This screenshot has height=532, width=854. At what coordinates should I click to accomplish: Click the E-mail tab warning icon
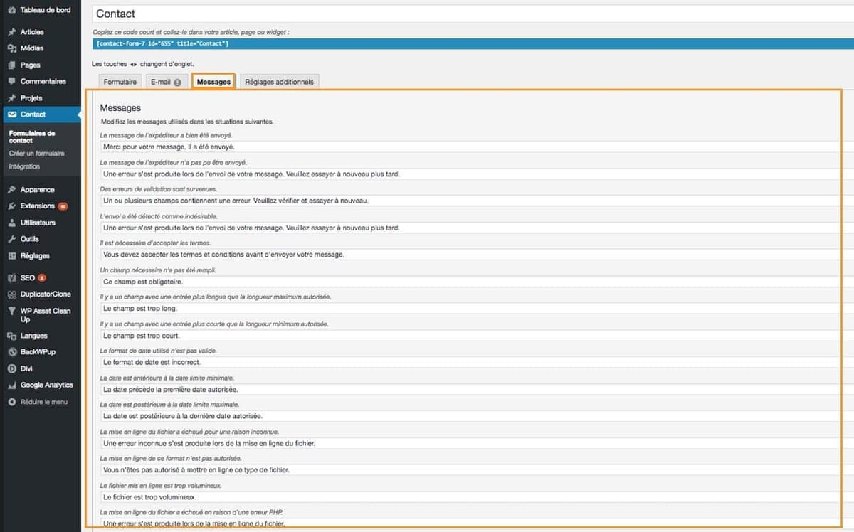pos(177,83)
